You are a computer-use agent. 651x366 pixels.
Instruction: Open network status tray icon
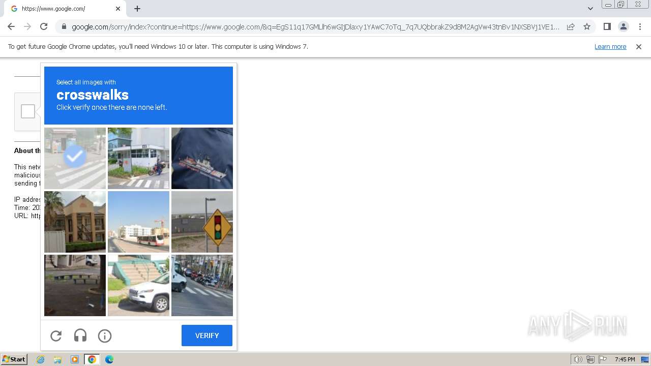coord(590,359)
